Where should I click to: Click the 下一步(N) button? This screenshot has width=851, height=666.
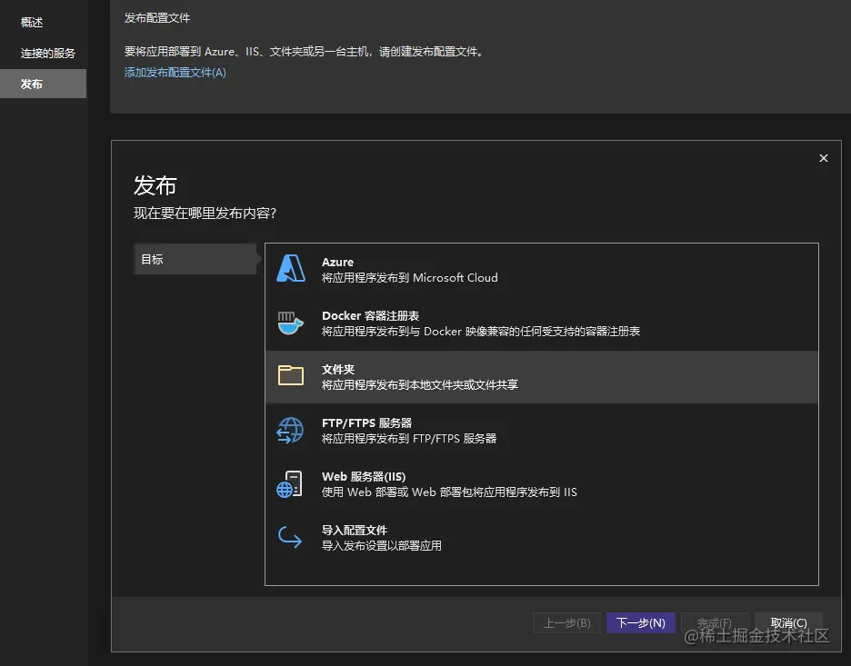click(x=640, y=622)
